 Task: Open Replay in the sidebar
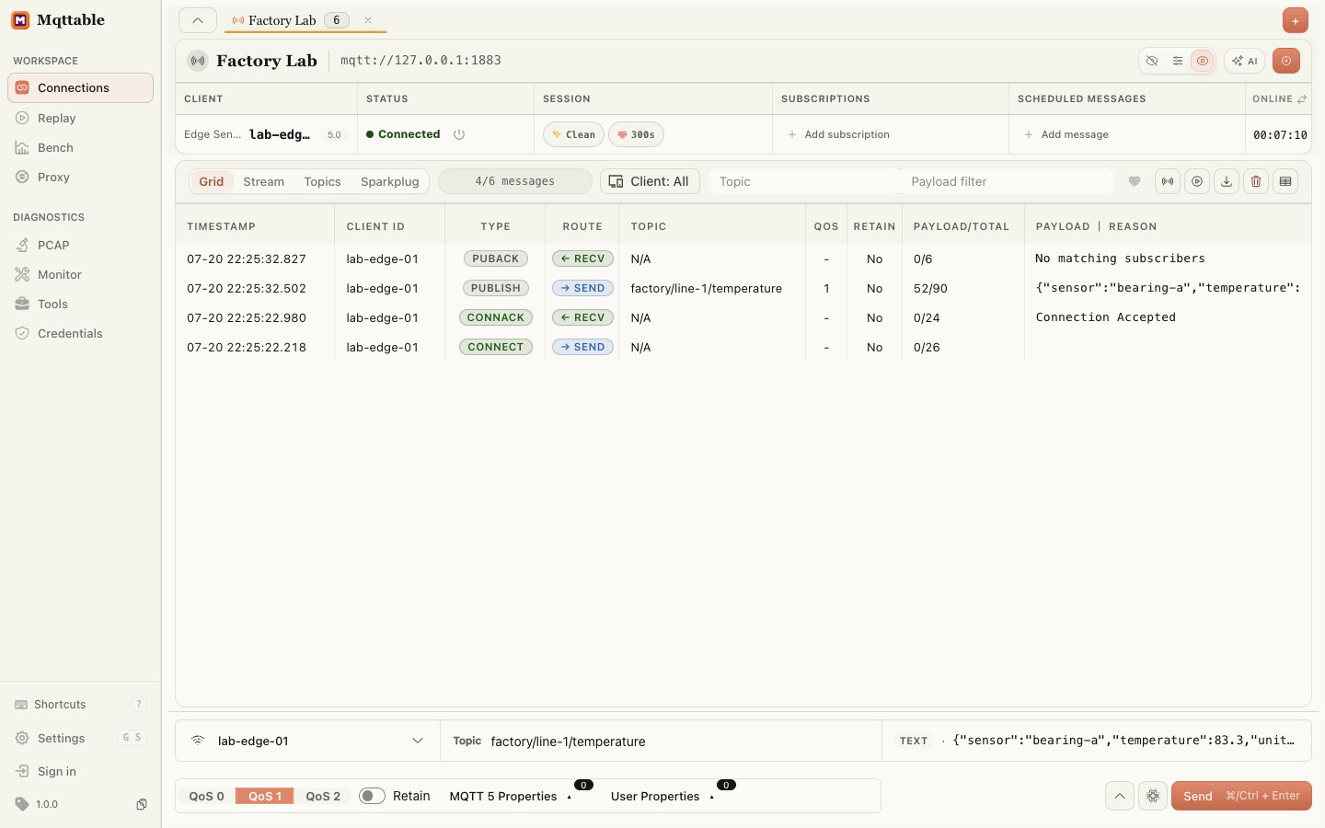coord(80,118)
